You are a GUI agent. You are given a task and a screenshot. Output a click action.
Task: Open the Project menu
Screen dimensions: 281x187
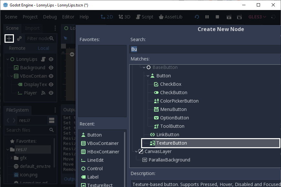(30, 17)
